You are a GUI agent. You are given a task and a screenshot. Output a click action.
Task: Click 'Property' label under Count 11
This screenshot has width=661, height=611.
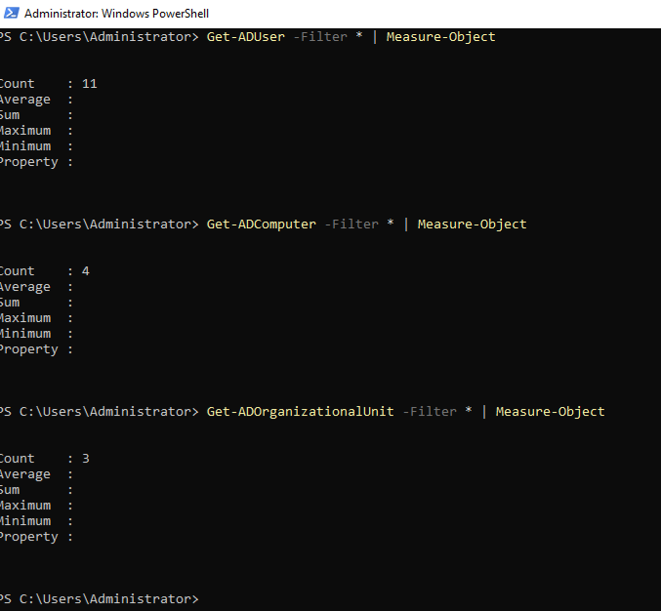[x=28, y=162]
